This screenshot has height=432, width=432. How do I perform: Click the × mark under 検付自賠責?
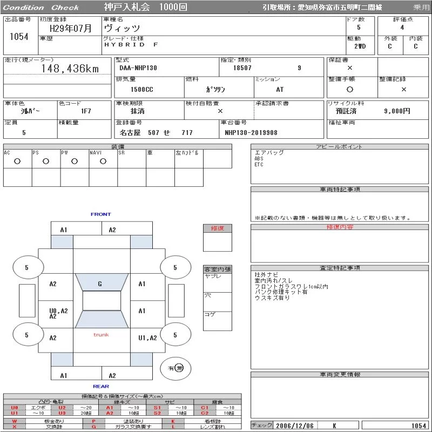220,111
